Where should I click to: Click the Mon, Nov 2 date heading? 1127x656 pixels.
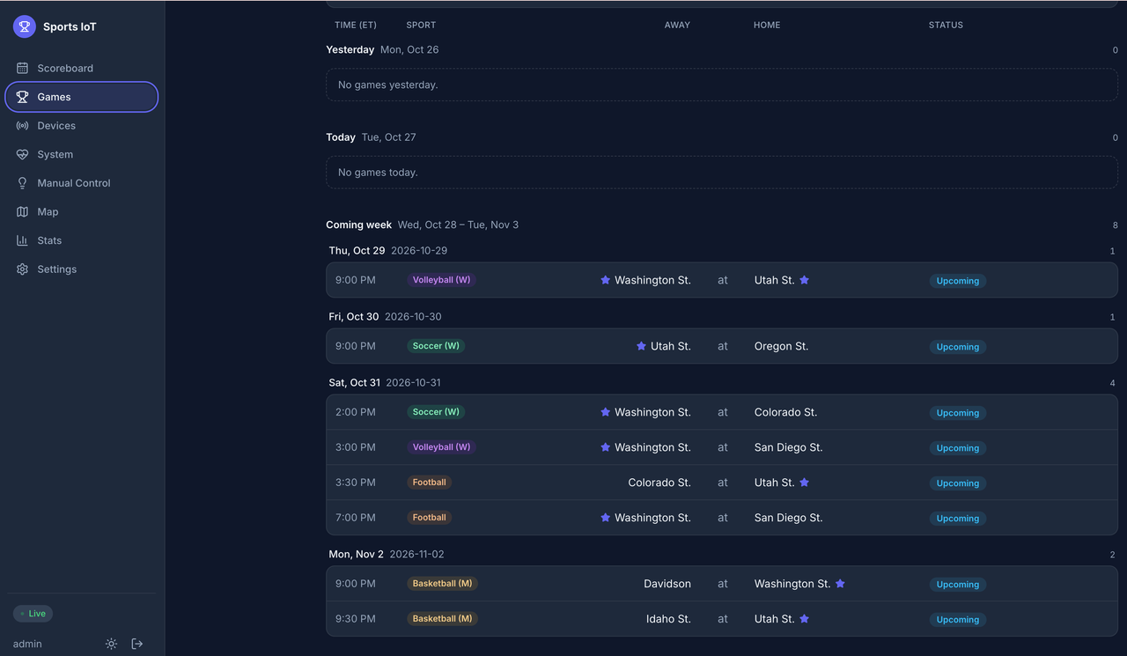357,555
